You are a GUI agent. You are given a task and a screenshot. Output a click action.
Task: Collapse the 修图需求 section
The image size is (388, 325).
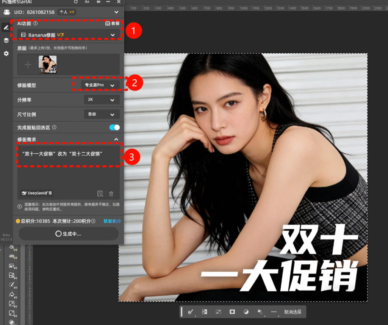(x=116, y=139)
